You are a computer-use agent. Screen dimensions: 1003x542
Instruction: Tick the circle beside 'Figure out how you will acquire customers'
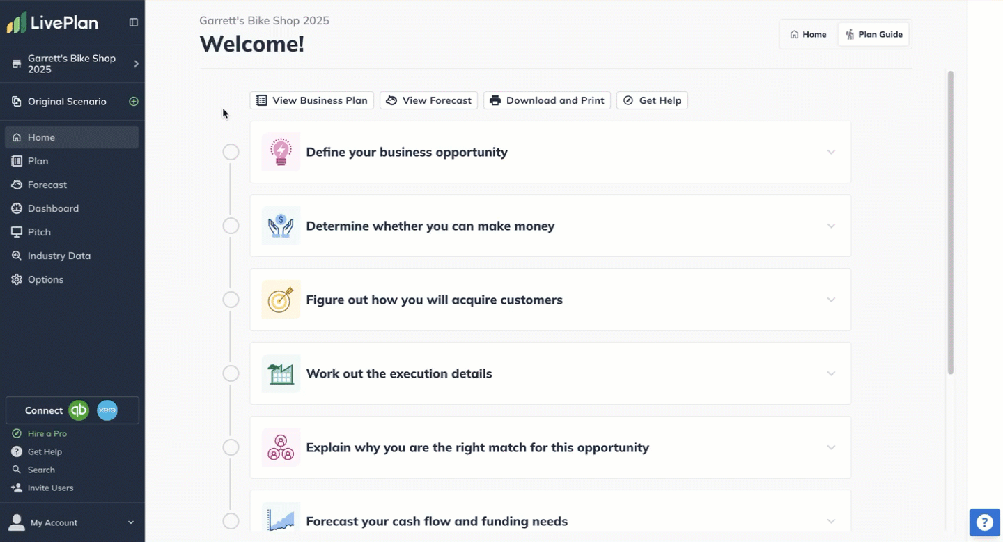[x=231, y=299]
